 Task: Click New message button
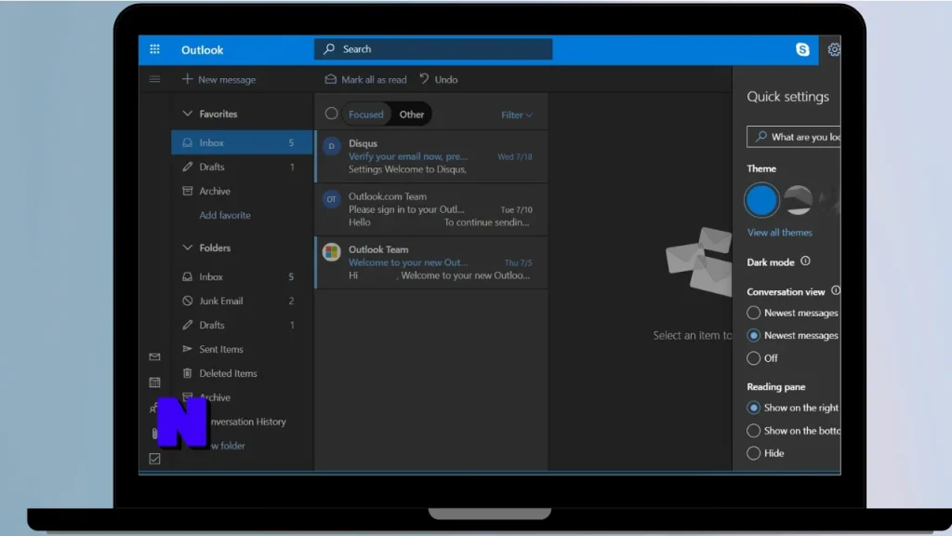pyautogui.click(x=218, y=79)
